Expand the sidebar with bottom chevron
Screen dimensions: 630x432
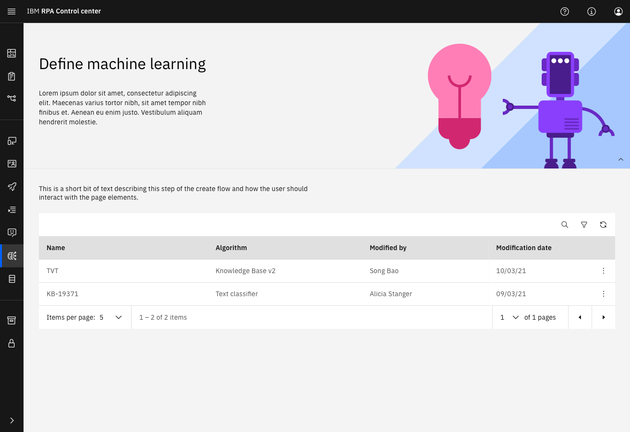(x=12, y=420)
